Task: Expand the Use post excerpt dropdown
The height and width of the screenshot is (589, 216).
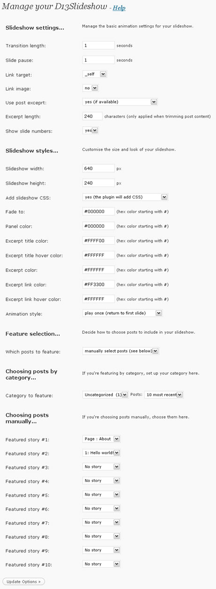Action: coord(120,102)
